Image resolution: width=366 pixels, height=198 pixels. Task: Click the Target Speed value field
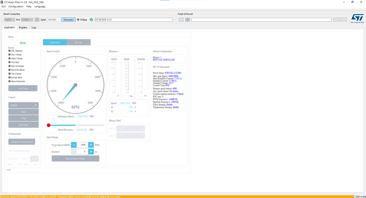click(x=82, y=145)
